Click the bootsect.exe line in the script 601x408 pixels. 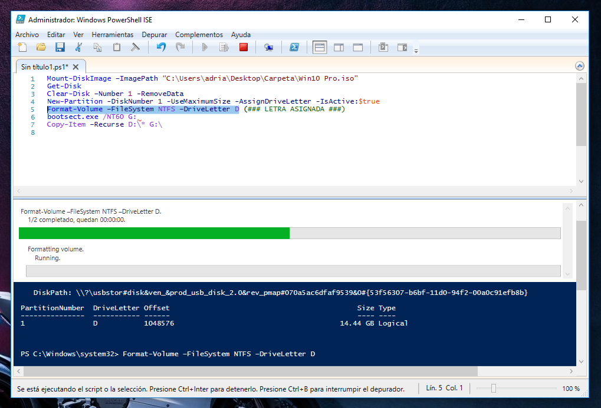pos(91,117)
